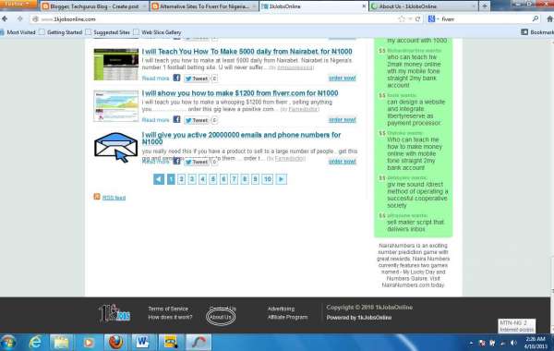Click the fiverr search box
This screenshot has height=351, width=554.
click(x=484, y=19)
